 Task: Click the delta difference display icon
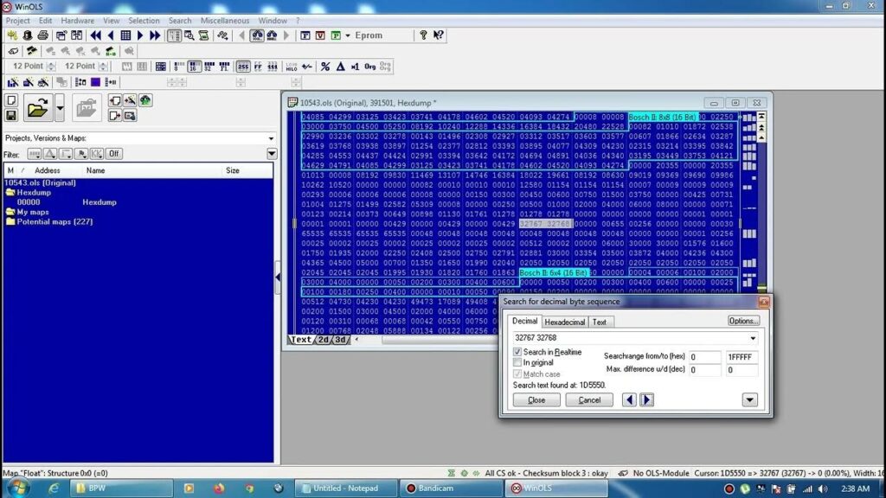340,67
